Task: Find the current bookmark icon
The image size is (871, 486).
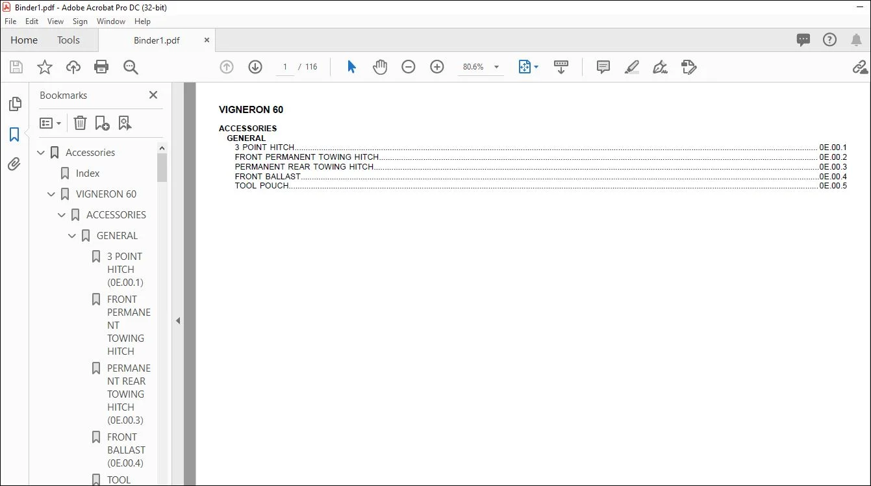Action: [x=125, y=123]
